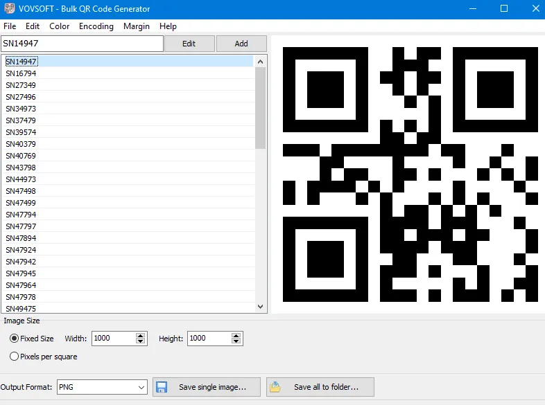The height and width of the screenshot is (405, 545).
Task: Click the folder icon on Save all button
Action: point(275,387)
